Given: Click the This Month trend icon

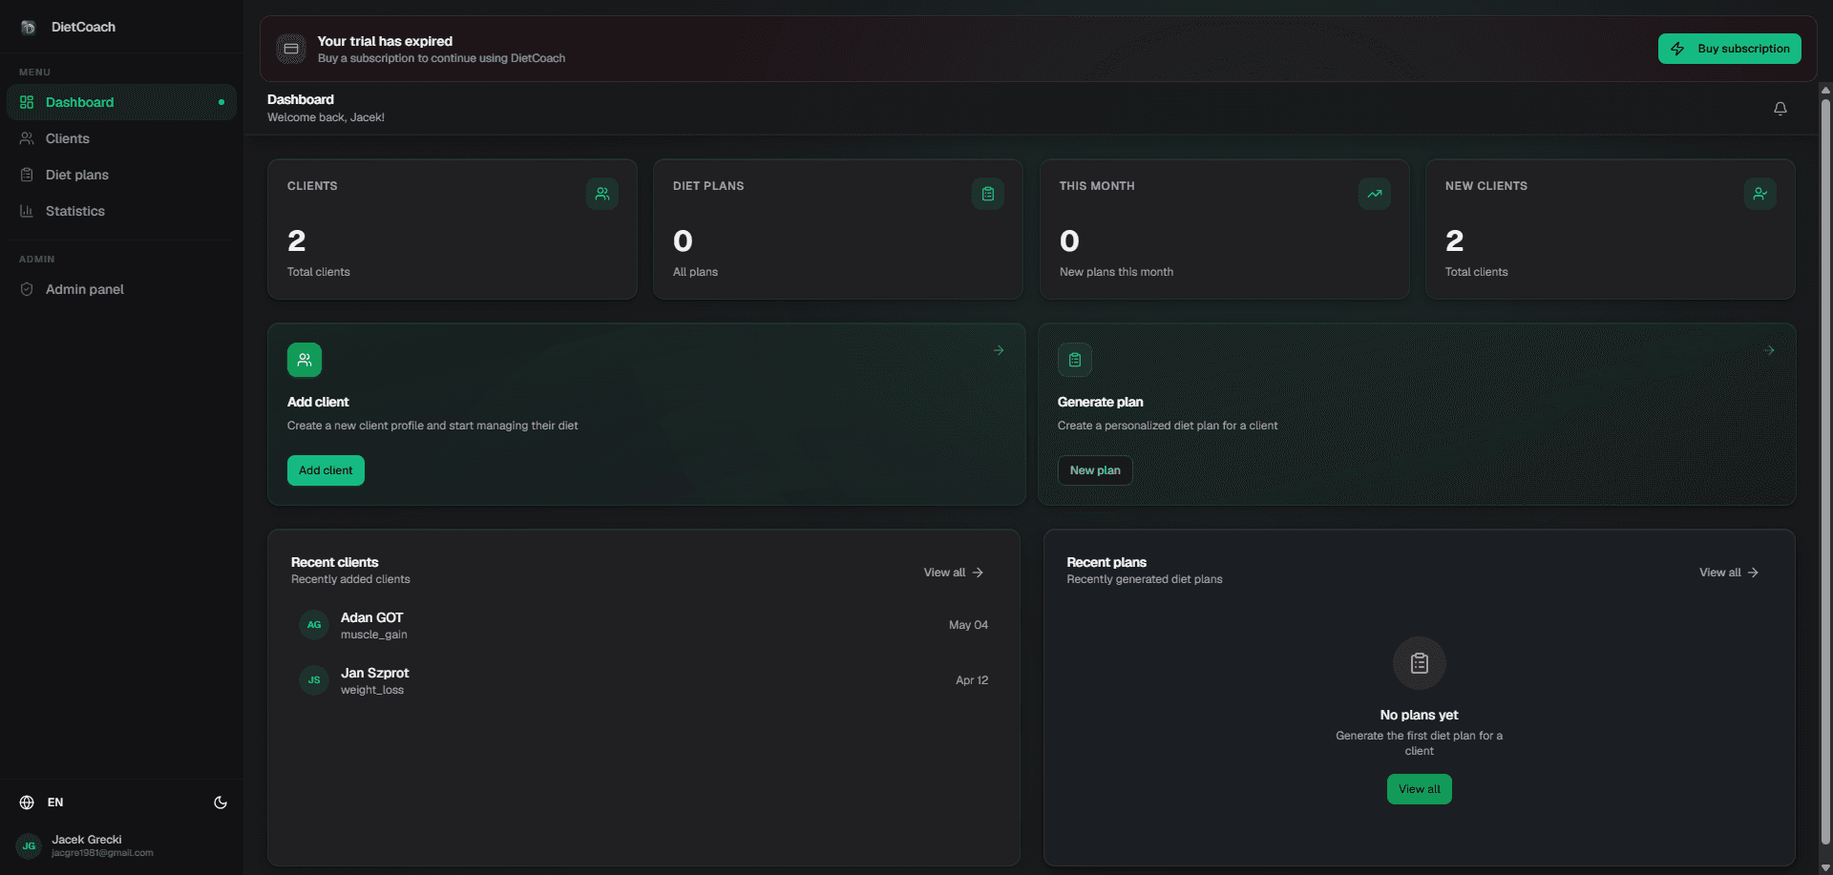Looking at the screenshot, I should [1375, 194].
